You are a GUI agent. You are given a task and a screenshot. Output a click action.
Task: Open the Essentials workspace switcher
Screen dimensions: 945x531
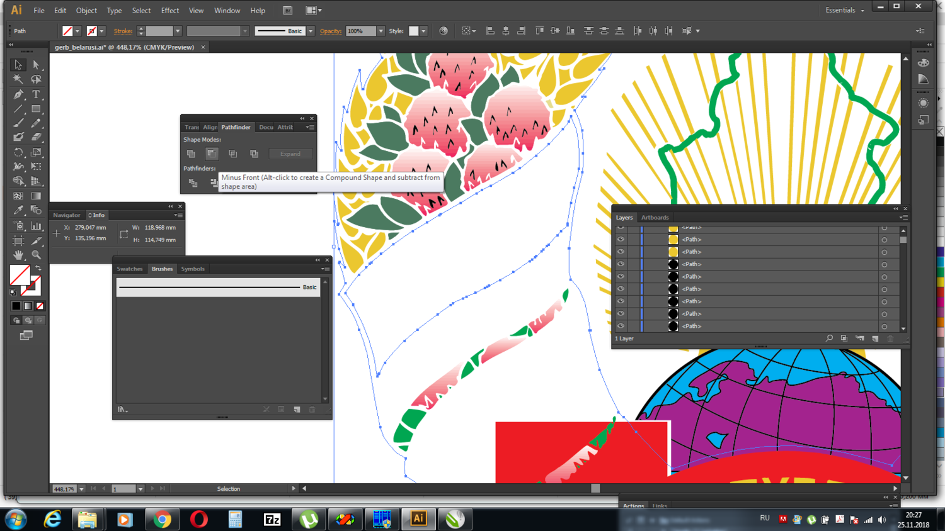pos(845,10)
